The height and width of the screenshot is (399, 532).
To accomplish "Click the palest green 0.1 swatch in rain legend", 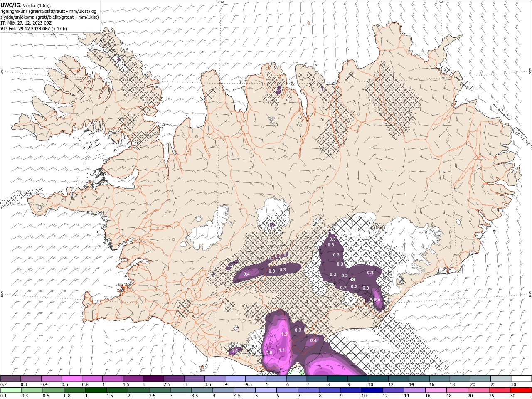I will click(x=11, y=390).
